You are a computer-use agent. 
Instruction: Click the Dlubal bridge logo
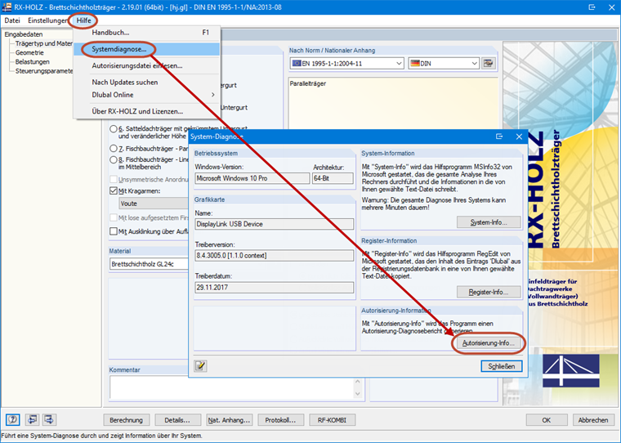pos(570,371)
